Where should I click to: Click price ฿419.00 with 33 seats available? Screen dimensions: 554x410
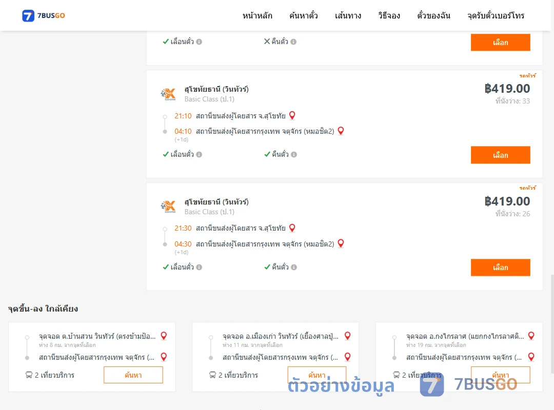coord(507,88)
